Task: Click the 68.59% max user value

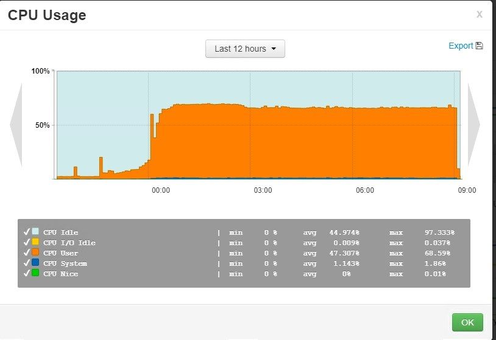Action: 437,253
